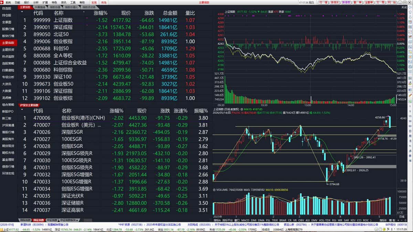
Task: Click the 日线 period selector
Action: tap(402, 217)
